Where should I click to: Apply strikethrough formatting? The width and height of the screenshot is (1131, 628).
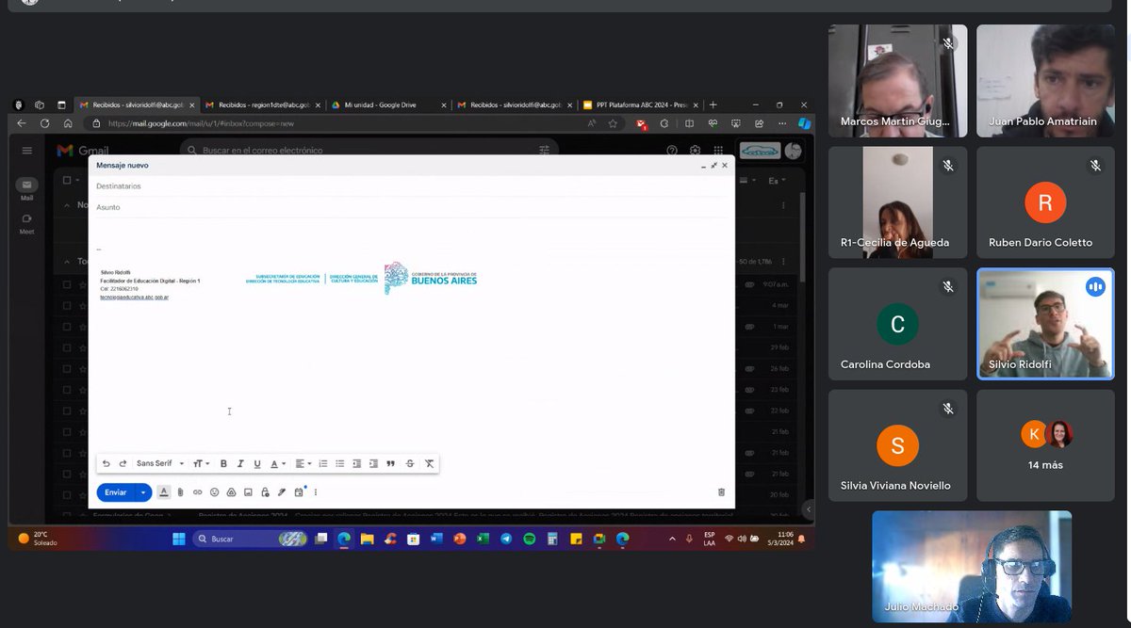pos(410,463)
